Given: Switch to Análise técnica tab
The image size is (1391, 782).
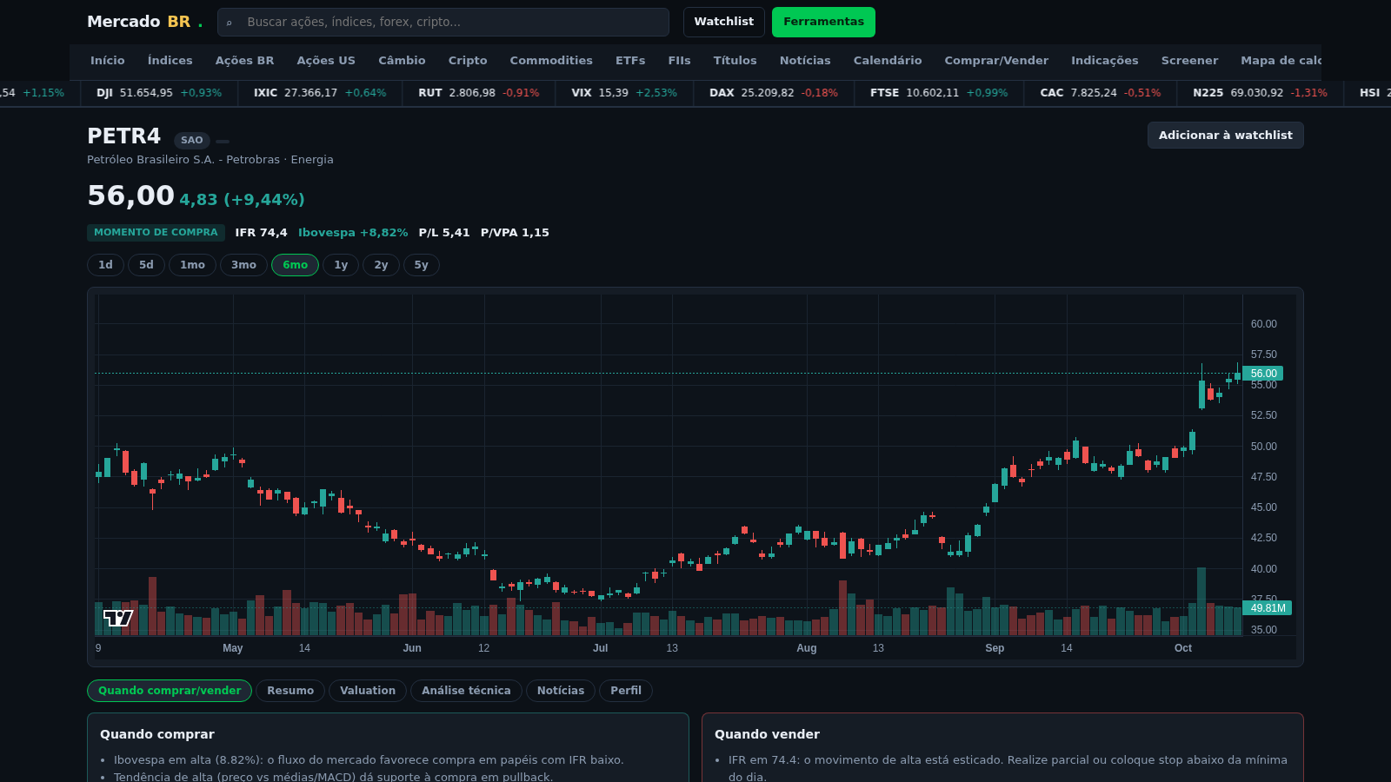Looking at the screenshot, I should pos(466,691).
